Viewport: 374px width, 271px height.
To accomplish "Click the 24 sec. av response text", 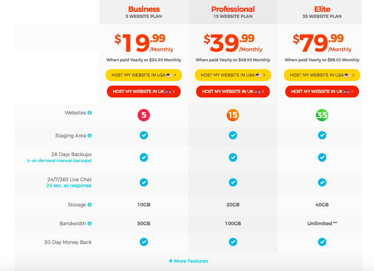I will point(69,186).
